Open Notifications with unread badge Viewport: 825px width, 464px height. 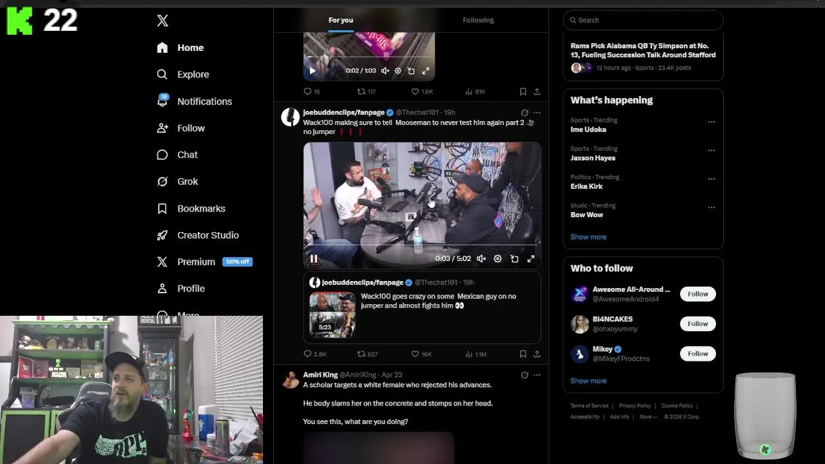(194, 101)
